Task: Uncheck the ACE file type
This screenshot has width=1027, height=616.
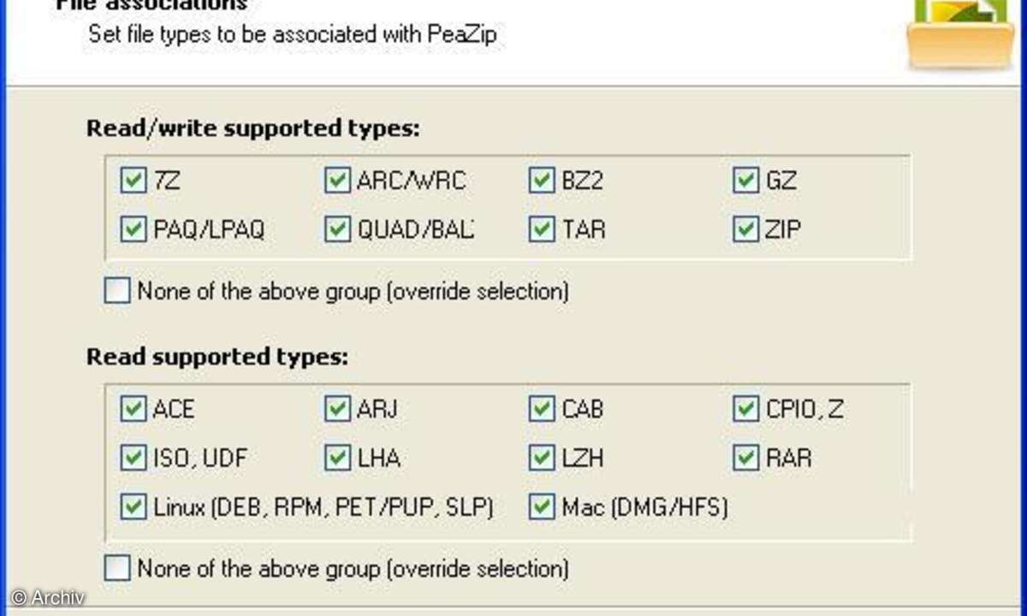Action: pos(133,409)
